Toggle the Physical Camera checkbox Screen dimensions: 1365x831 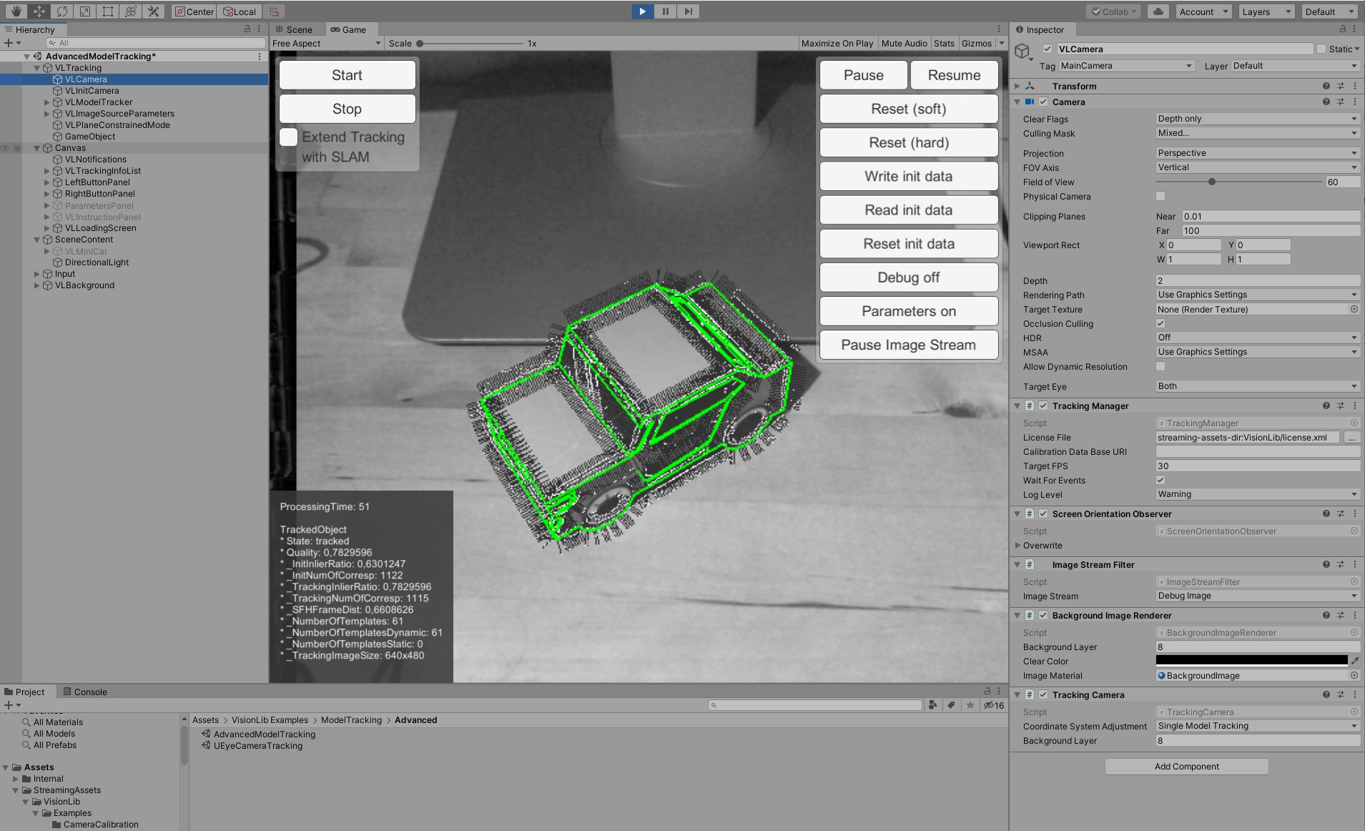coord(1161,196)
